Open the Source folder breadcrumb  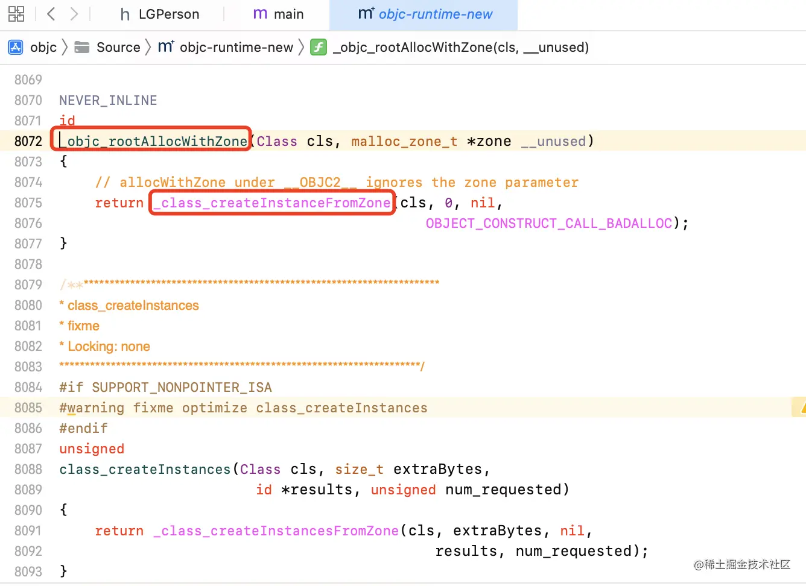(118, 47)
